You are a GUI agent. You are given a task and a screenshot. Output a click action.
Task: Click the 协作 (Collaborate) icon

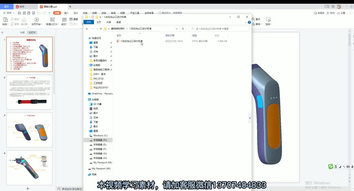(330, 13)
